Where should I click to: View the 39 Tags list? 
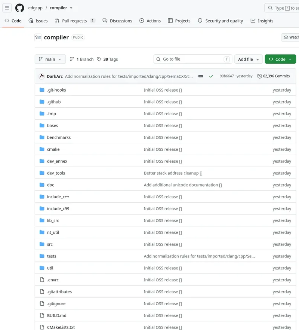point(107,59)
